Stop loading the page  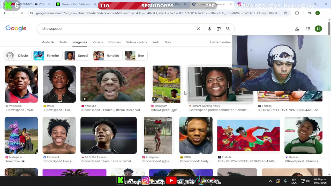tap(22, 13)
